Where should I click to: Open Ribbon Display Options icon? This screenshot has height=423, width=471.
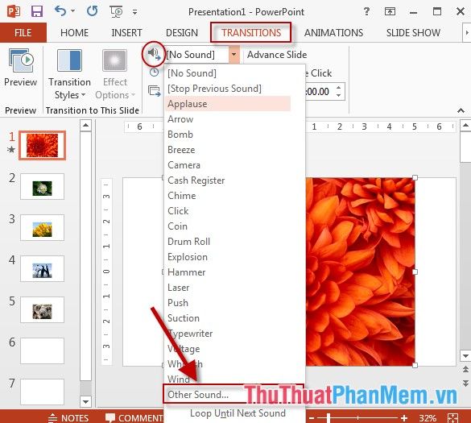(390, 11)
